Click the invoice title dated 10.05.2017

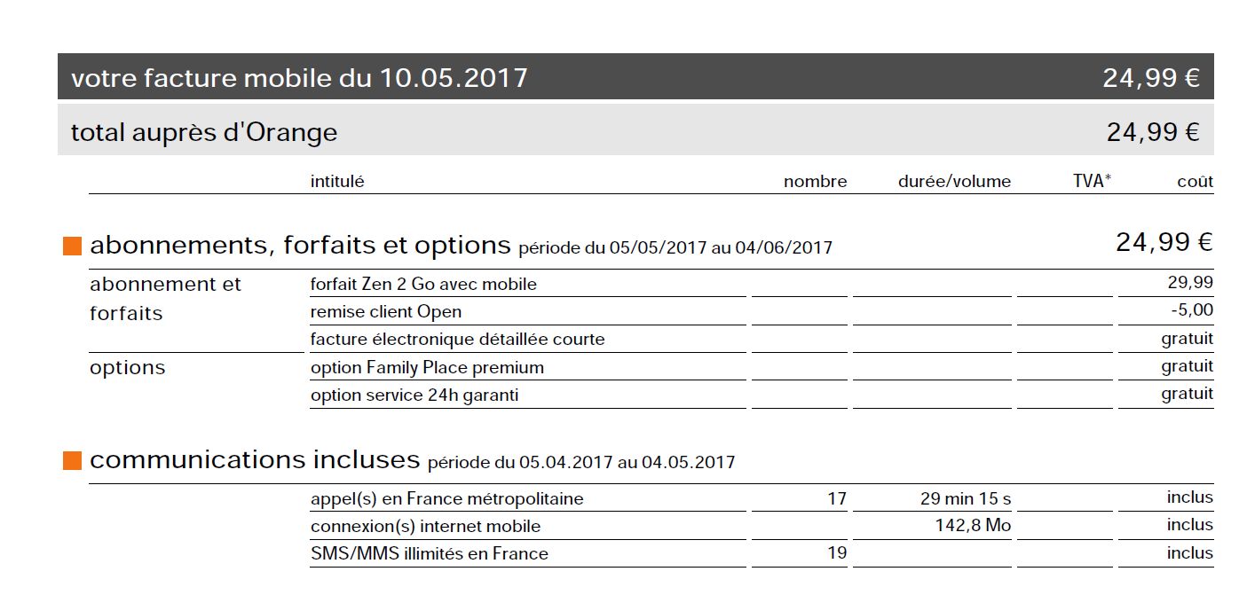click(299, 78)
